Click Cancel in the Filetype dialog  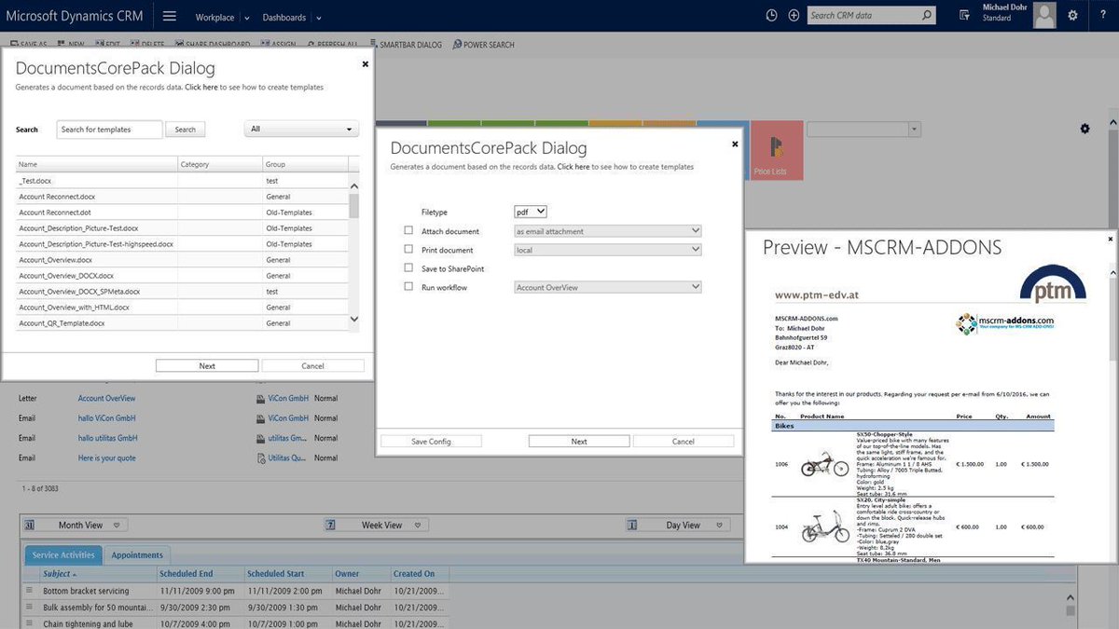click(x=684, y=442)
